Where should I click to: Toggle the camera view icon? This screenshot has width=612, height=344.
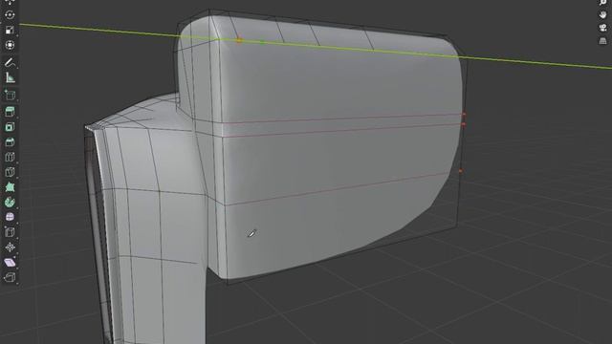[x=602, y=28]
